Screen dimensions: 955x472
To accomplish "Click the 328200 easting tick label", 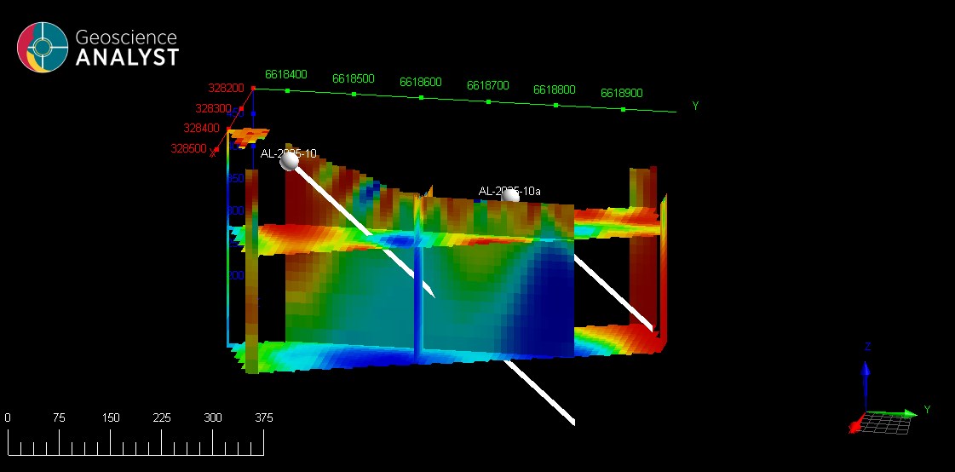I will click(226, 88).
